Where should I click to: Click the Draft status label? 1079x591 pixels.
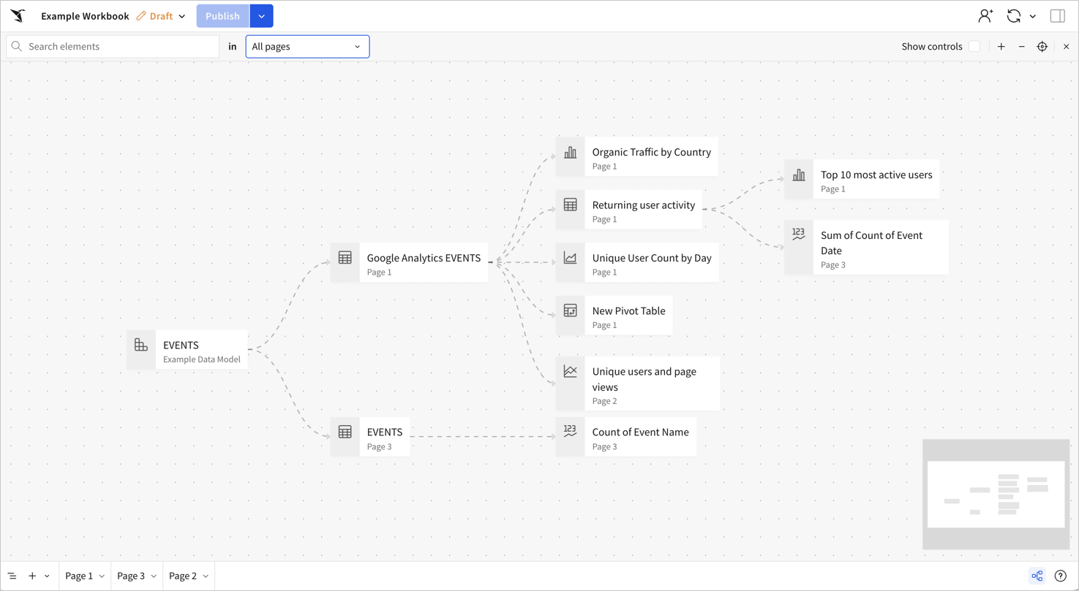coord(161,16)
